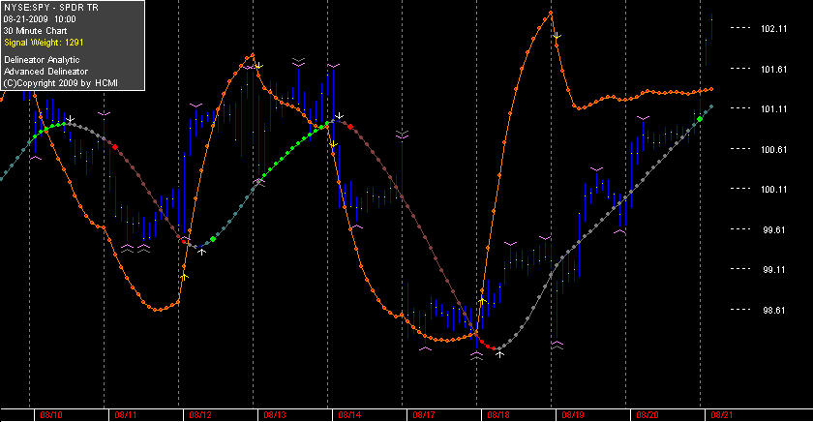Select the 08/13 date marker
This screenshot has width=813, height=422.
pyautogui.click(x=275, y=415)
